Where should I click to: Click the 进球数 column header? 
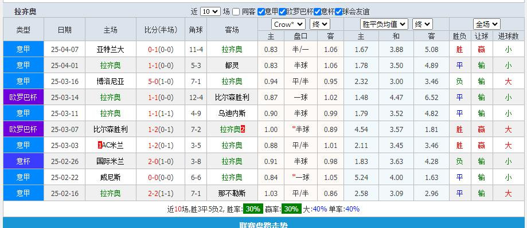click(x=508, y=36)
